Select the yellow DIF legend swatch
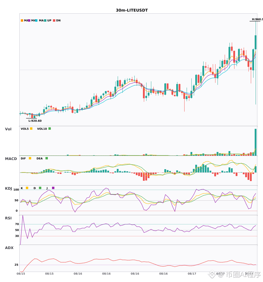 tap(30, 158)
